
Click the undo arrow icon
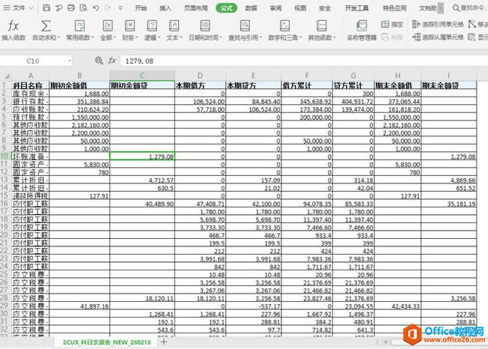click(96, 7)
